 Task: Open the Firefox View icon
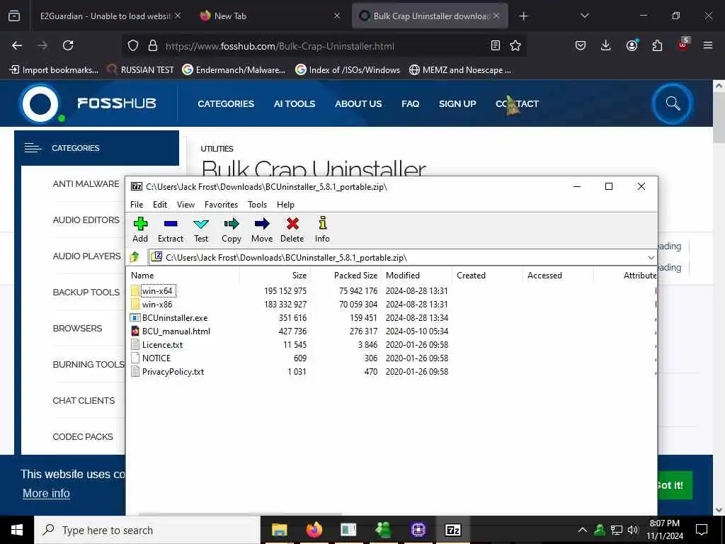point(14,16)
